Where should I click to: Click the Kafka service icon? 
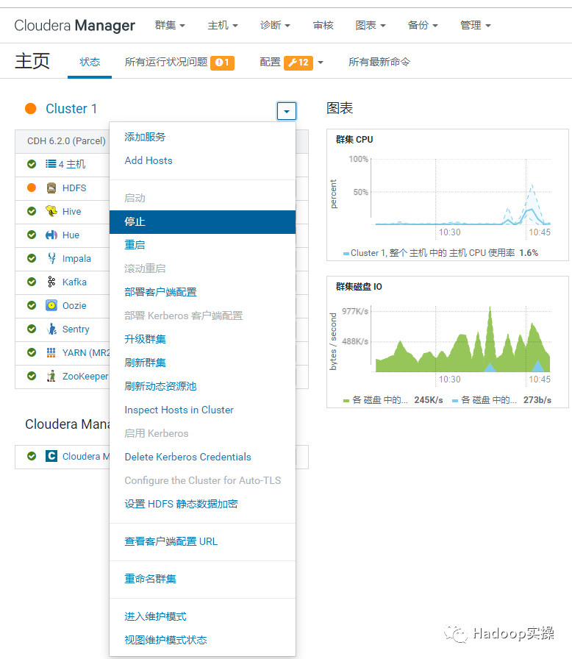tap(51, 282)
